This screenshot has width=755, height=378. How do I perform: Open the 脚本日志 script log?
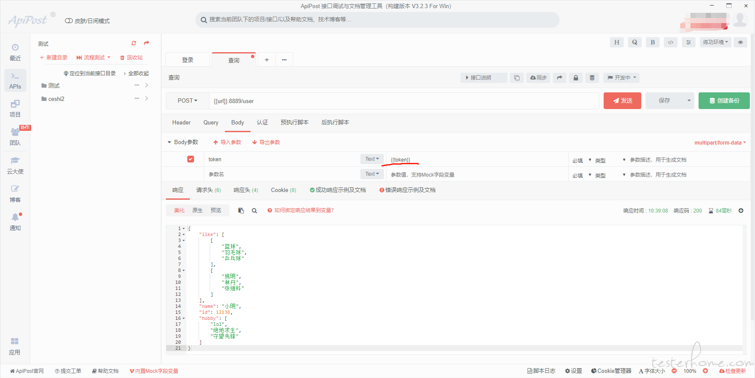coord(541,371)
